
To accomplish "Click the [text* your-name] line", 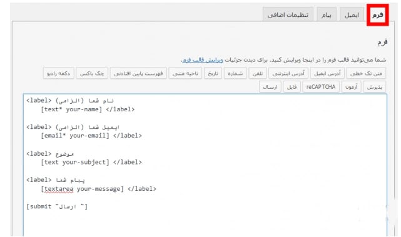I will click(88, 109).
